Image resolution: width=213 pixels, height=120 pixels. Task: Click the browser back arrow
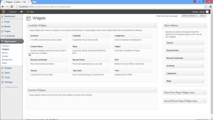3,7
